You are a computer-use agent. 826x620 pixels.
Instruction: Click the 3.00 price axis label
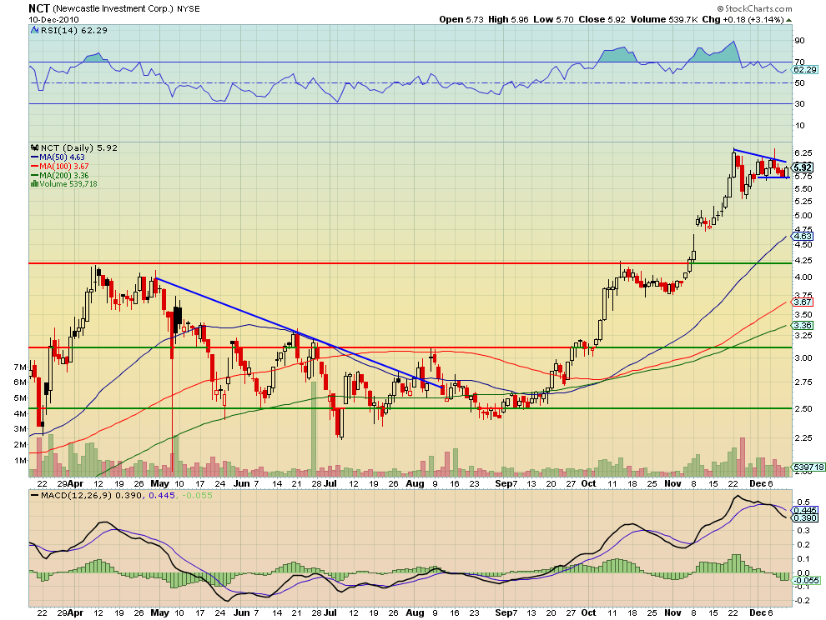click(803, 357)
